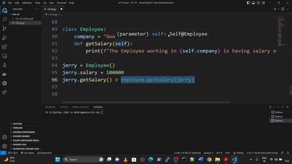Change file encoding UTF-8
This screenshot has width=292, height=164.
219,153
